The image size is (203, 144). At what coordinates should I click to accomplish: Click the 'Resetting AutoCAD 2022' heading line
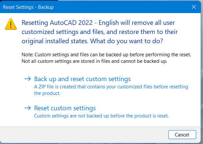click(x=98, y=23)
